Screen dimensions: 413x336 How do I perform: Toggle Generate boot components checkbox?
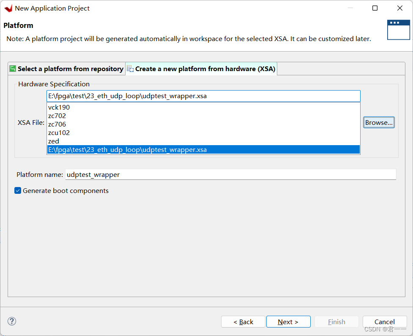click(18, 191)
